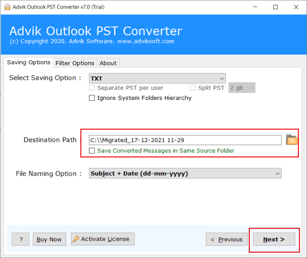Click the folder browse icon beside Destination Path

coord(292,140)
